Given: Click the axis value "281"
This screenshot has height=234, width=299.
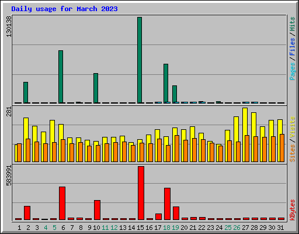Looking at the screenshot, I should [x=9, y=112].
